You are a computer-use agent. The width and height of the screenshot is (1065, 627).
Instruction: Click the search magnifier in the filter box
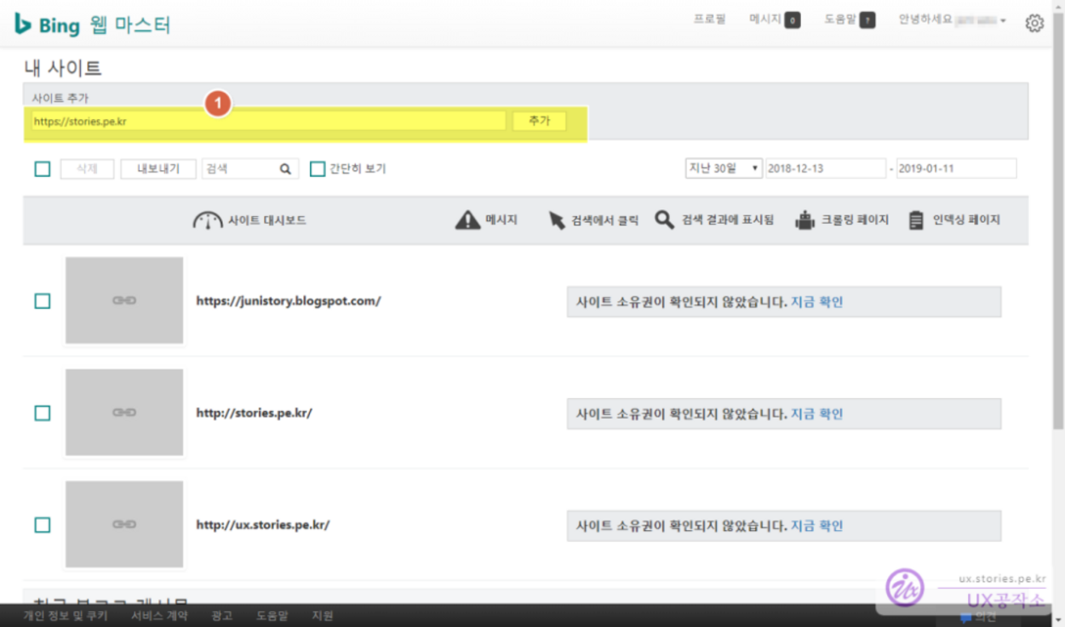285,169
